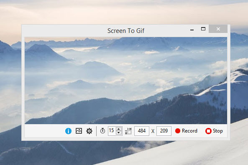The image size is (248, 165).
Task: Decrease the frame rate with down arrow
Action: (119, 133)
